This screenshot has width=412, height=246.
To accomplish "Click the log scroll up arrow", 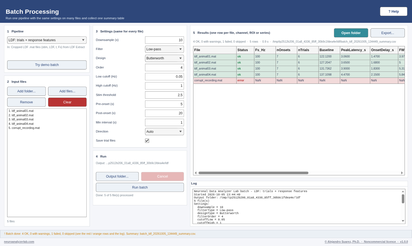I will pos(403,192).
